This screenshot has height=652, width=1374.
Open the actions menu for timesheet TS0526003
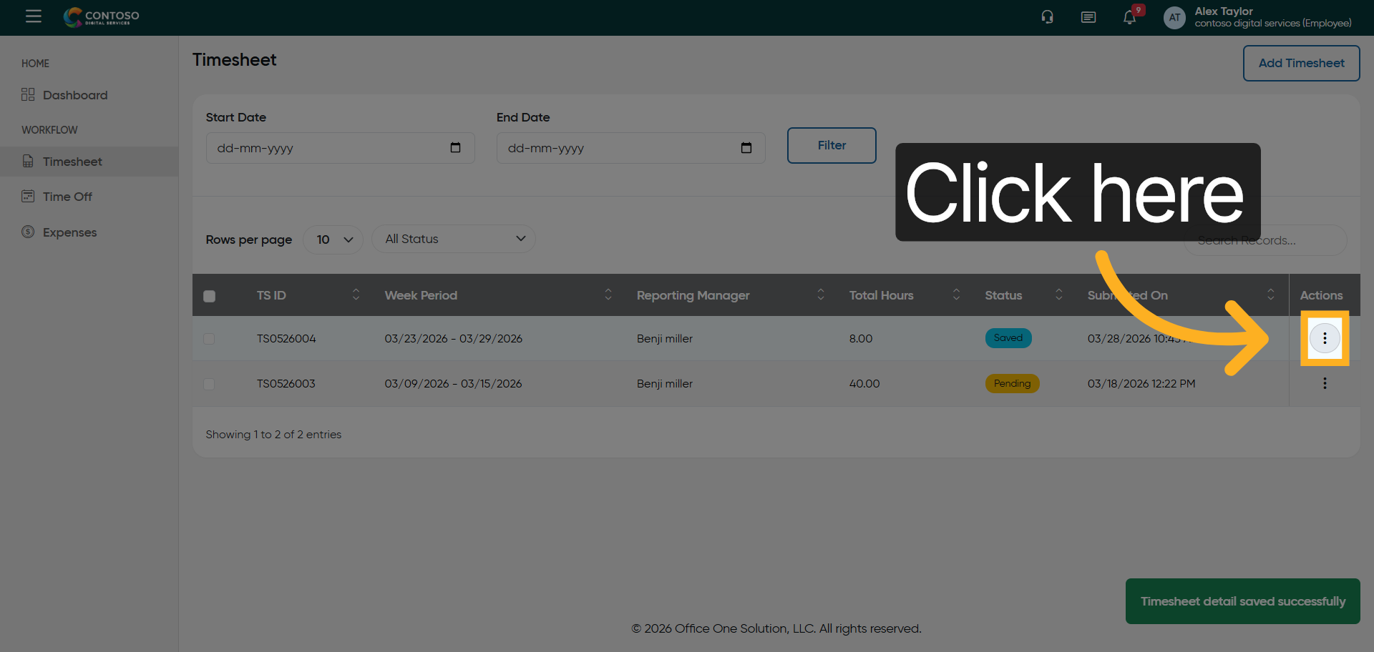pyautogui.click(x=1325, y=383)
